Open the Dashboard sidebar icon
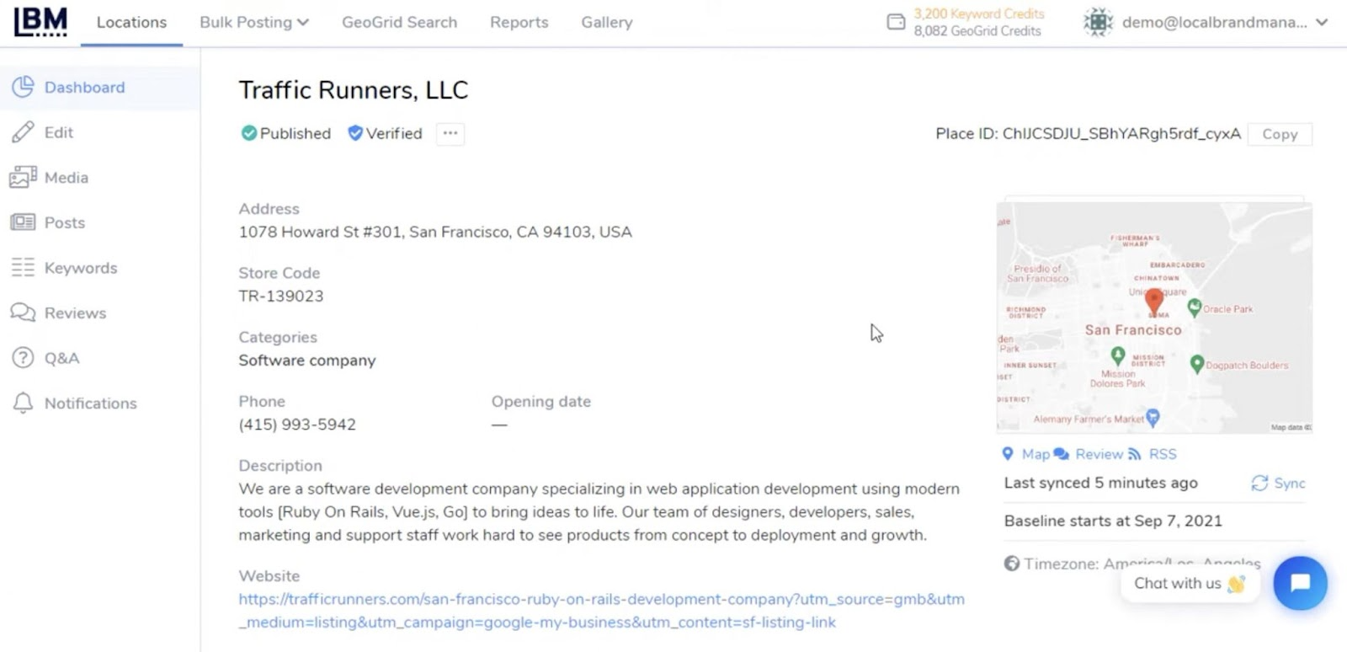Screen dimensions: 1347x652 point(23,87)
